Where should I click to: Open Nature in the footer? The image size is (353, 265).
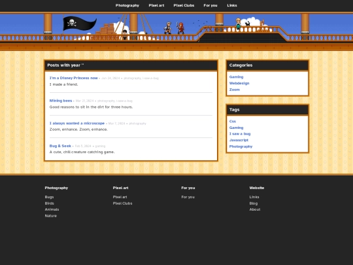tap(50, 216)
